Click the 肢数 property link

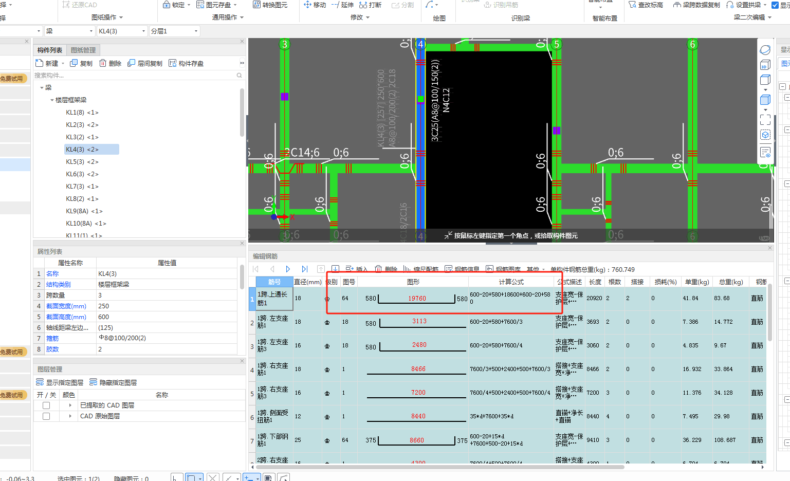52,349
